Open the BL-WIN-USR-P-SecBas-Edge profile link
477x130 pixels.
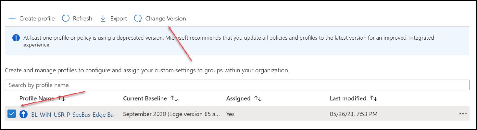pyautogui.click(x=75, y=114)
